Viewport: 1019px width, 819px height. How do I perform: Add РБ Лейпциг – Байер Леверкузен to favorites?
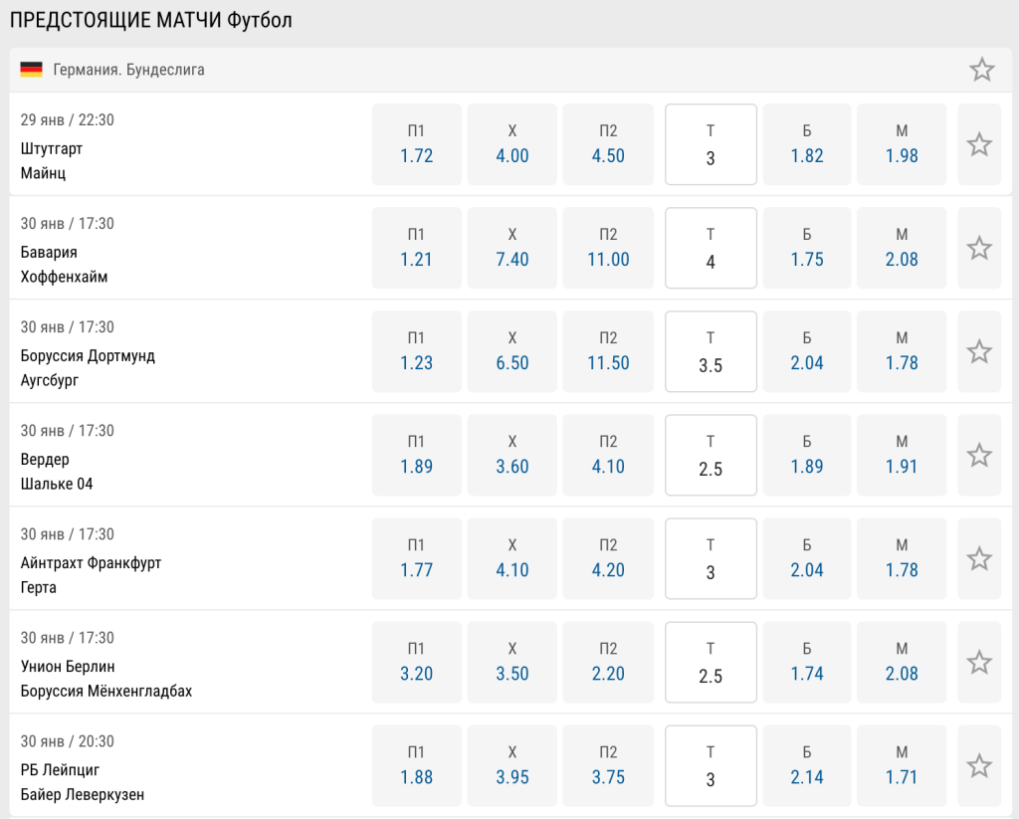pyautogui.click(x=979, y=765)
